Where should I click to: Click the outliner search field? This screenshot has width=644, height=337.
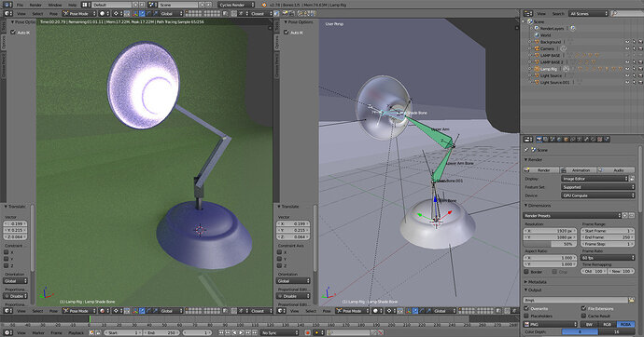click(x=627, y=14)
